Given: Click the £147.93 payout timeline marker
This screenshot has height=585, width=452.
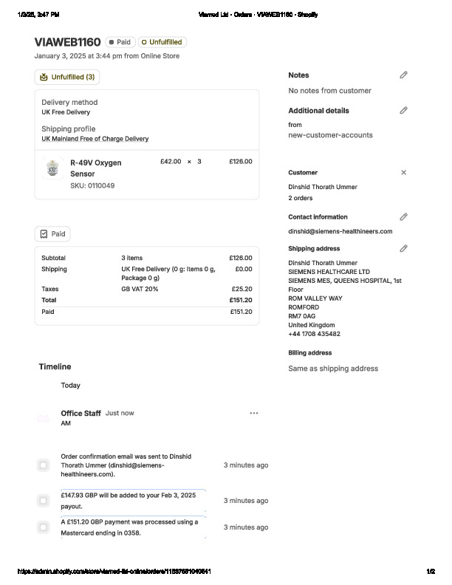Looking at the screenshot, I should coord(43,501).
